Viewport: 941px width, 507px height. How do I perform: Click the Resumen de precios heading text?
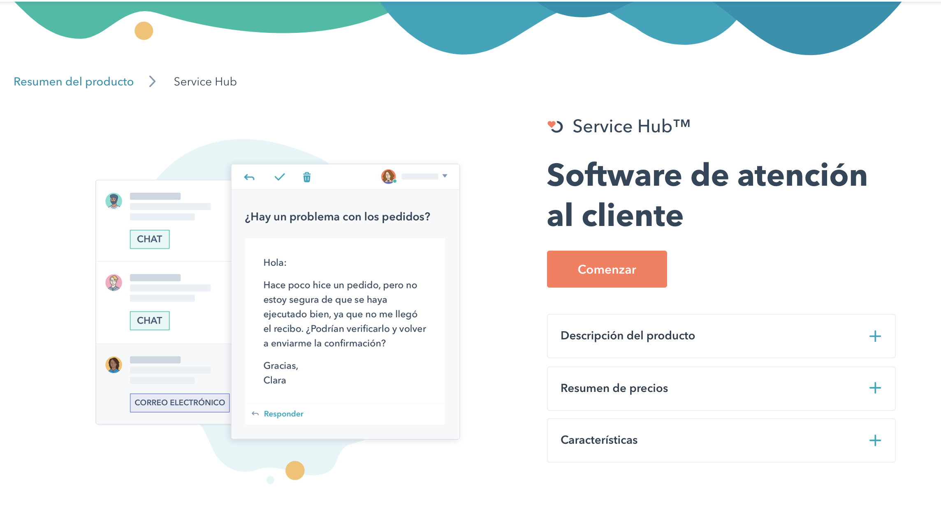tap(614, 388)
